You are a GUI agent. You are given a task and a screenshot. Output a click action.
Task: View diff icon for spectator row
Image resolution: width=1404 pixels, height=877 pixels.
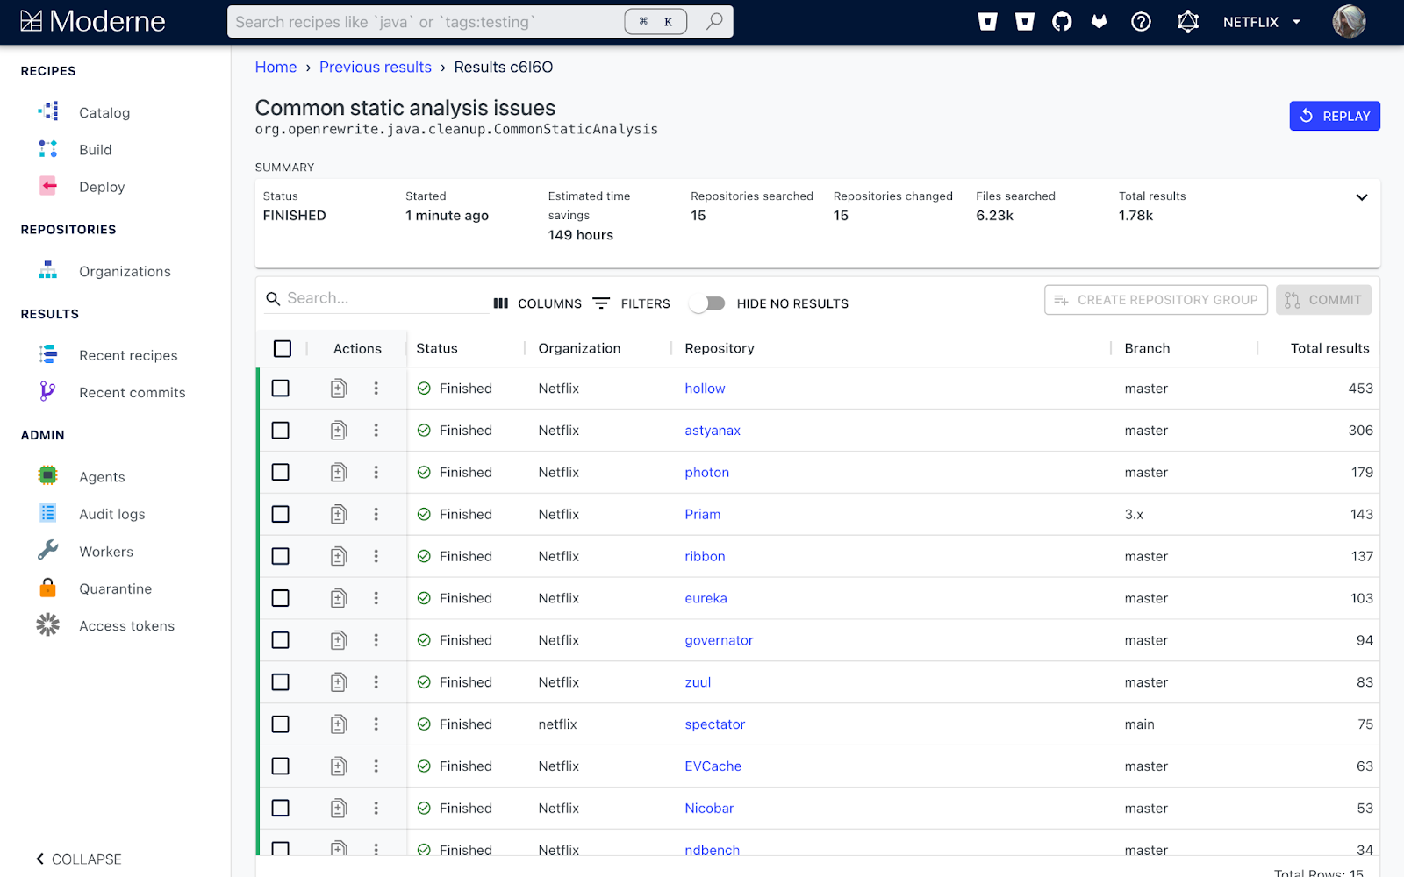point(339,724)
